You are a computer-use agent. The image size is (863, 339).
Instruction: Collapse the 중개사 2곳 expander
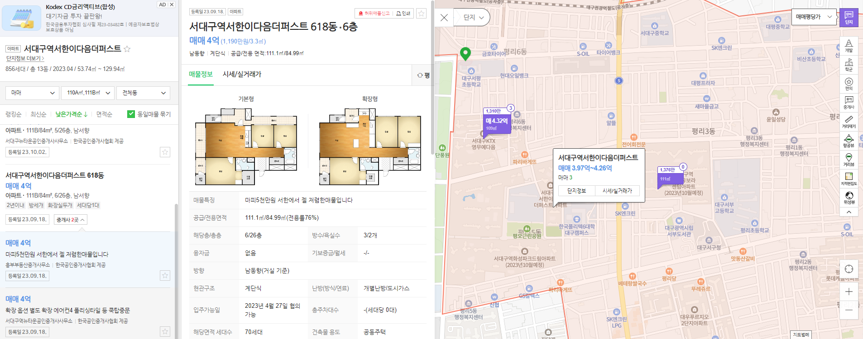click(x=70, y=220)
